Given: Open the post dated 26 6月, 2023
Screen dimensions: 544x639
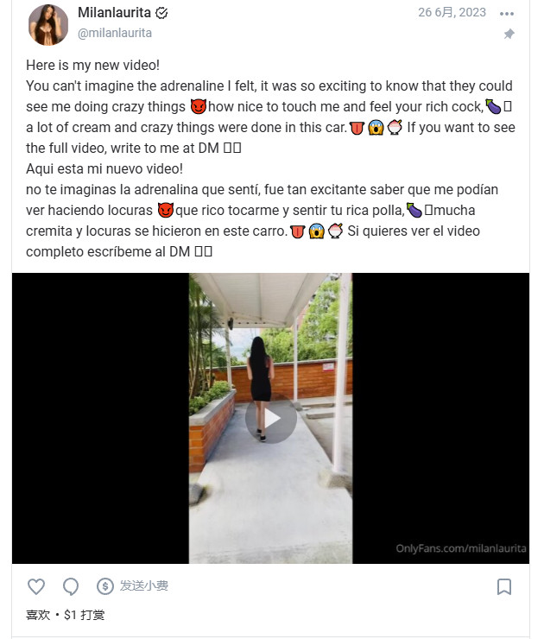Looking at the screenshot, I should pyautogui.click(x=452, y=12).
